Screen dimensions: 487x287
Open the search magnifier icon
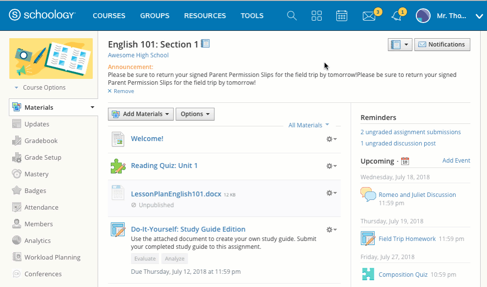point(292,16)
